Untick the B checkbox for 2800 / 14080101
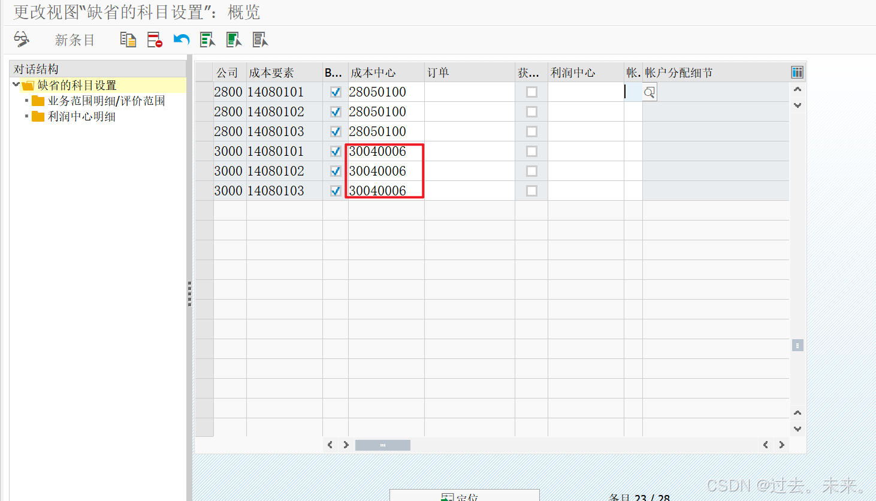The image size is (876, 501). (336, 92)
